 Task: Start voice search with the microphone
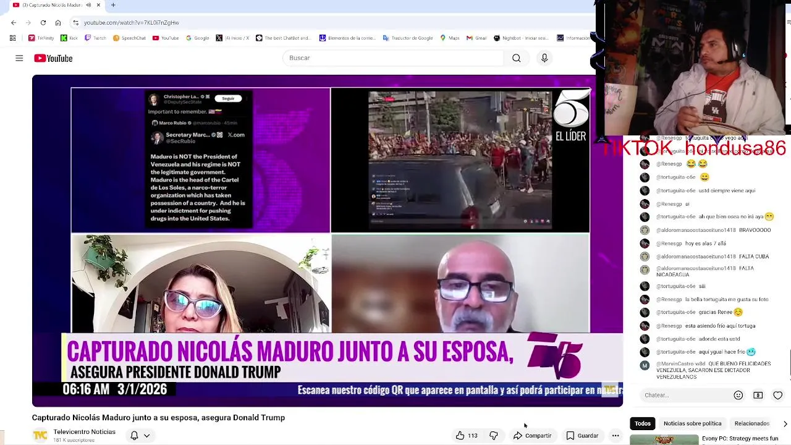point(544,58)
